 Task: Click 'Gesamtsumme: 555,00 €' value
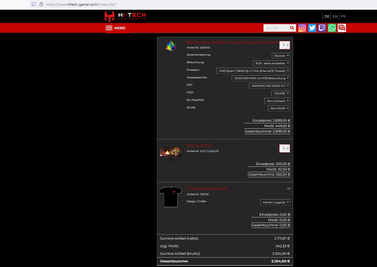269,175
